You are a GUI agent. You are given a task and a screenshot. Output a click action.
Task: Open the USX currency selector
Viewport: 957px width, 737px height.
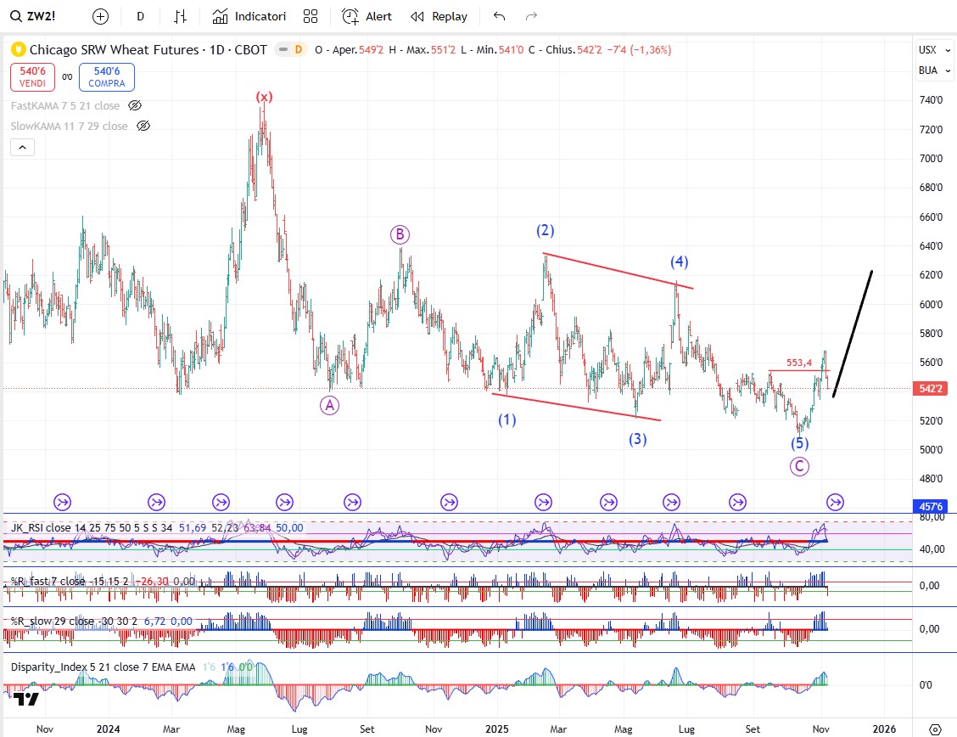(x=927, y=50)
